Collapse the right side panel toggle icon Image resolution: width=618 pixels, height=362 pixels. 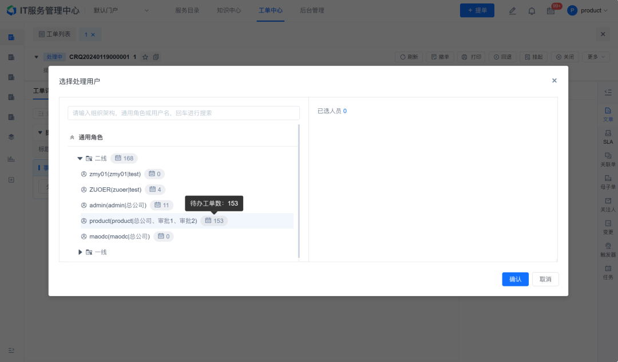tap(608, 92)
